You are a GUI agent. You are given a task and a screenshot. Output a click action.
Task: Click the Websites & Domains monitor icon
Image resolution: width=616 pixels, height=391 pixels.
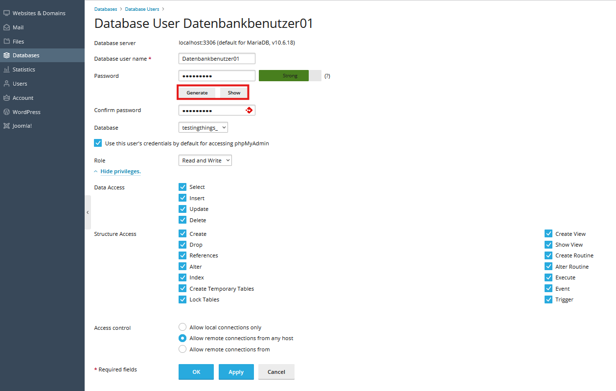tap(7, 13)
